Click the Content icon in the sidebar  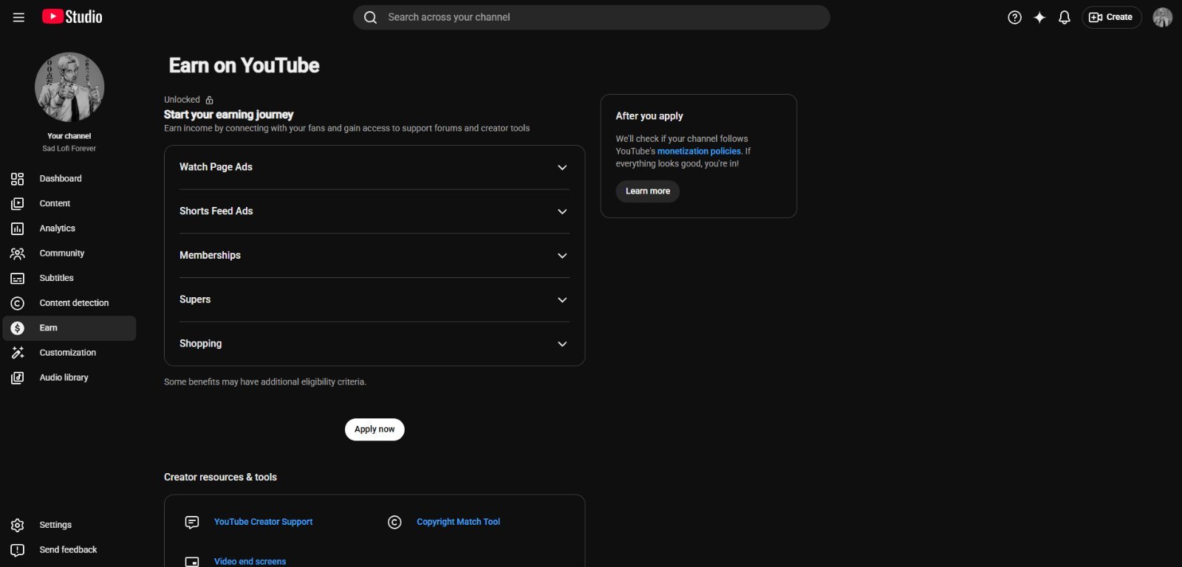point(18,203)
